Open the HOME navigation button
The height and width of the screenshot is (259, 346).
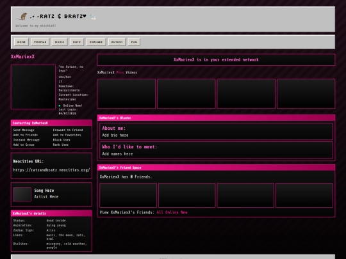(x=21, y=42)
